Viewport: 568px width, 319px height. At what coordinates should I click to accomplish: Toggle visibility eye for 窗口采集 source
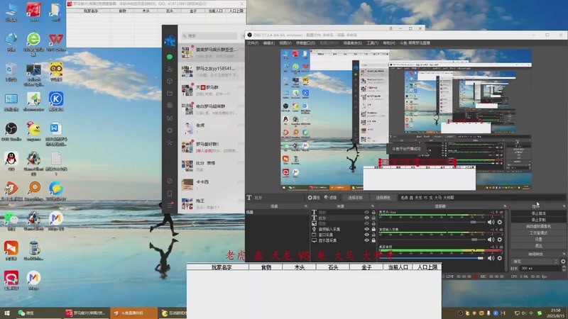[366, 235]
